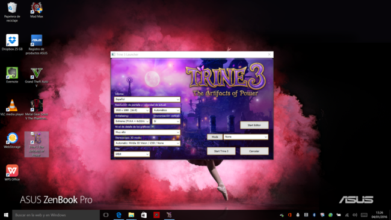The height and width of the screenshot is (220, 391).
Task: Open the clock showing 13:26
Action: 380,215
